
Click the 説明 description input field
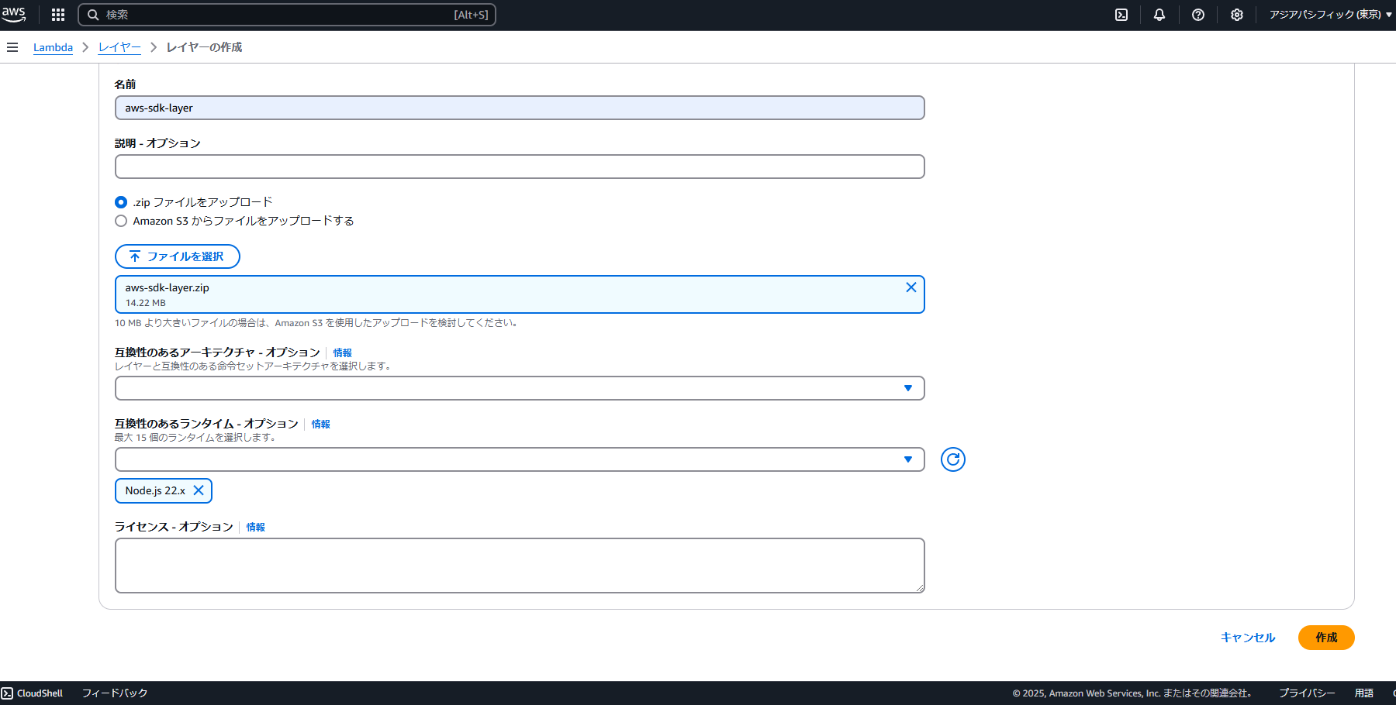point(520,167)
